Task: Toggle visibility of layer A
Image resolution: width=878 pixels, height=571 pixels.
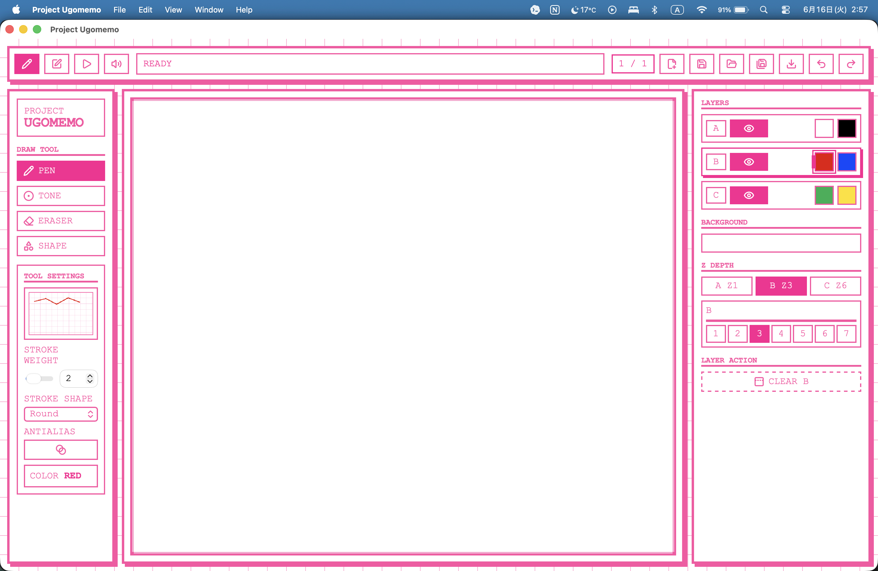Action: [749, 128]
